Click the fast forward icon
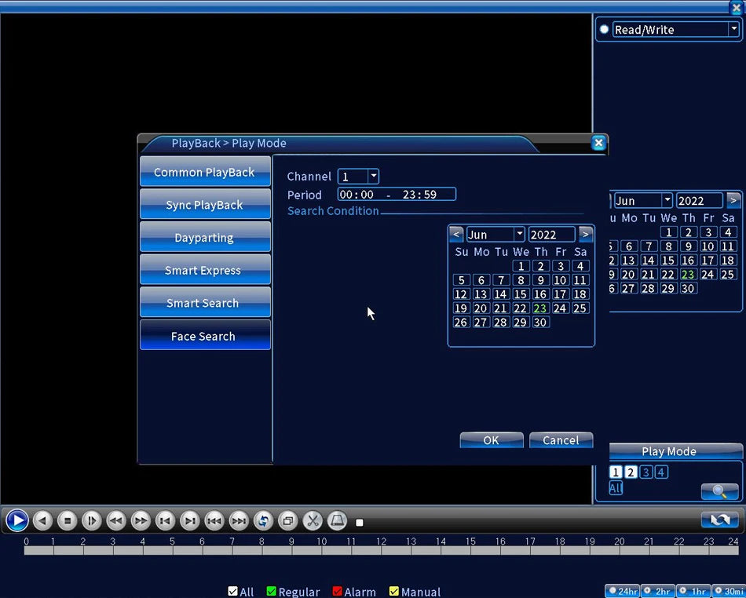Screen dimensions: 746x598 point(141,520)
